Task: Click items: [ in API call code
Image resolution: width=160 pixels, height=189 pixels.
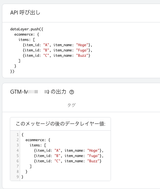Action: (27, 40)
